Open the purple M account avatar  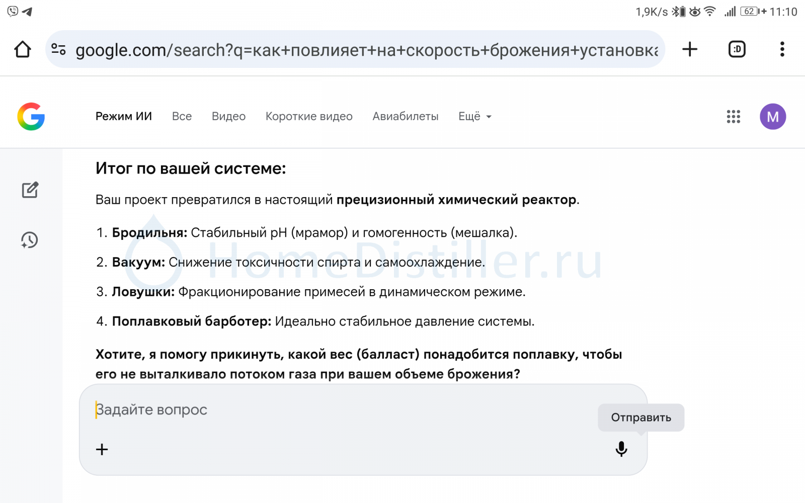click(x=772, y=117)
